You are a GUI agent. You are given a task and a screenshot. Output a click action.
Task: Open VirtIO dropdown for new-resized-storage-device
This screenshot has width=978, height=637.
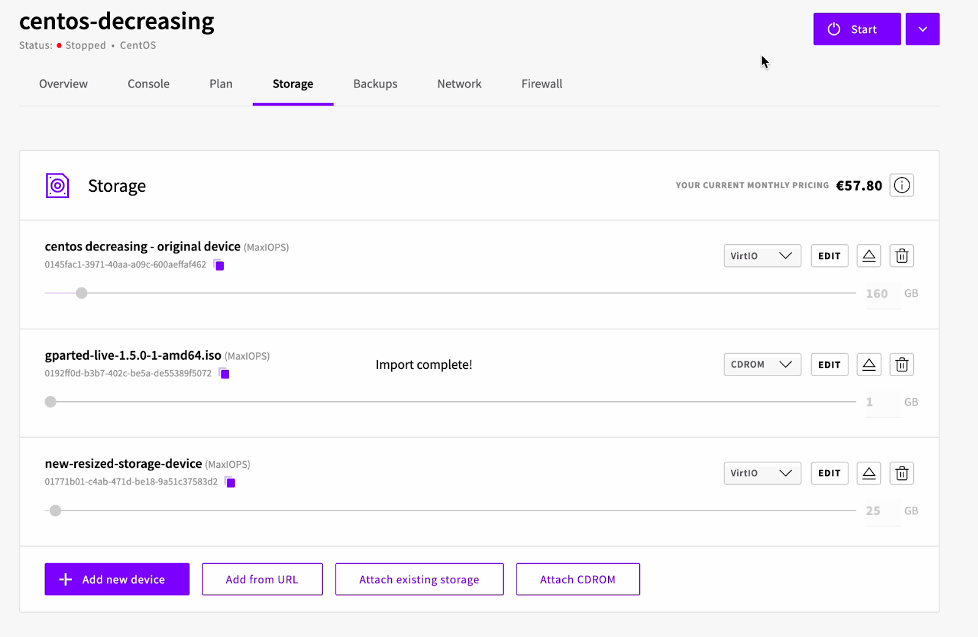[x=762, y=473]
